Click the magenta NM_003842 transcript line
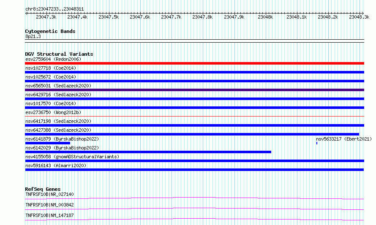This screenshot has height=225, width=376. [x=194, y=209]
